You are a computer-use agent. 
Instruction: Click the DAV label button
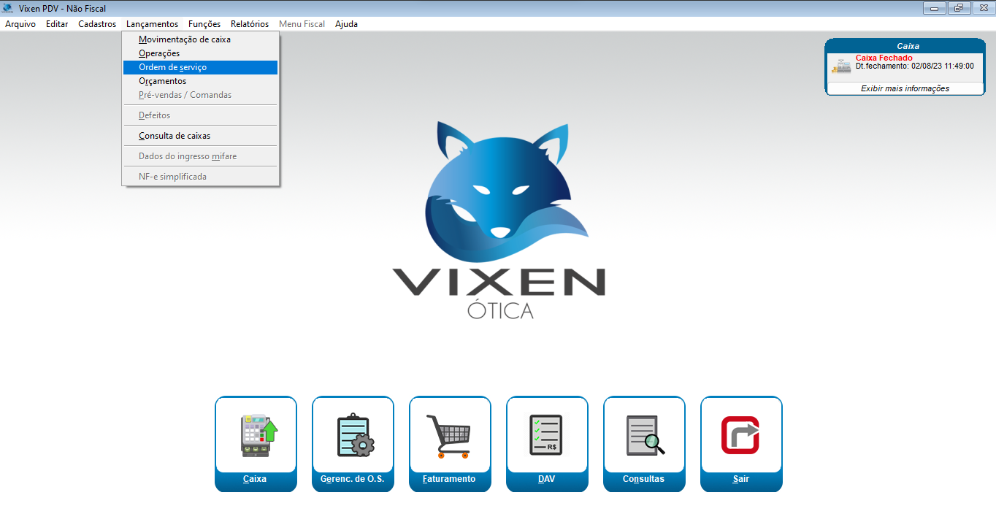[x=547, y=479]
